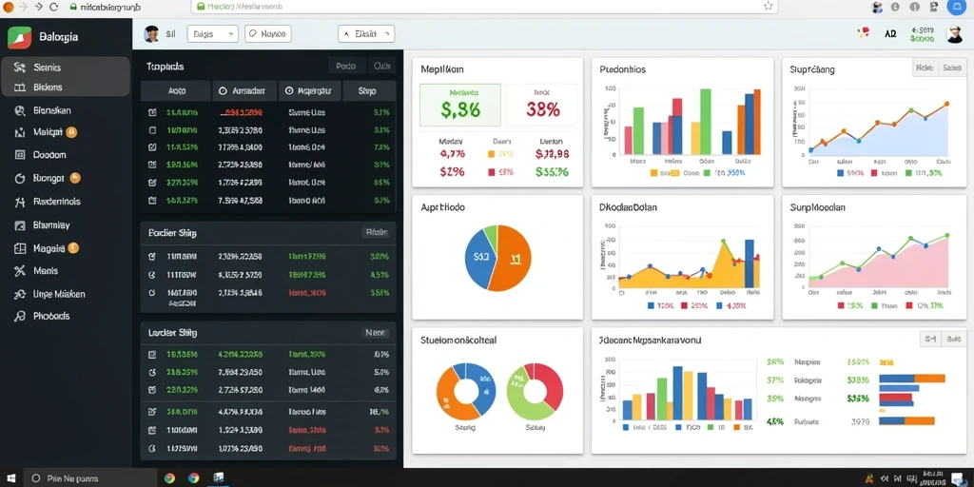Open the Bidgs dropdown in the header

point(212,34)
